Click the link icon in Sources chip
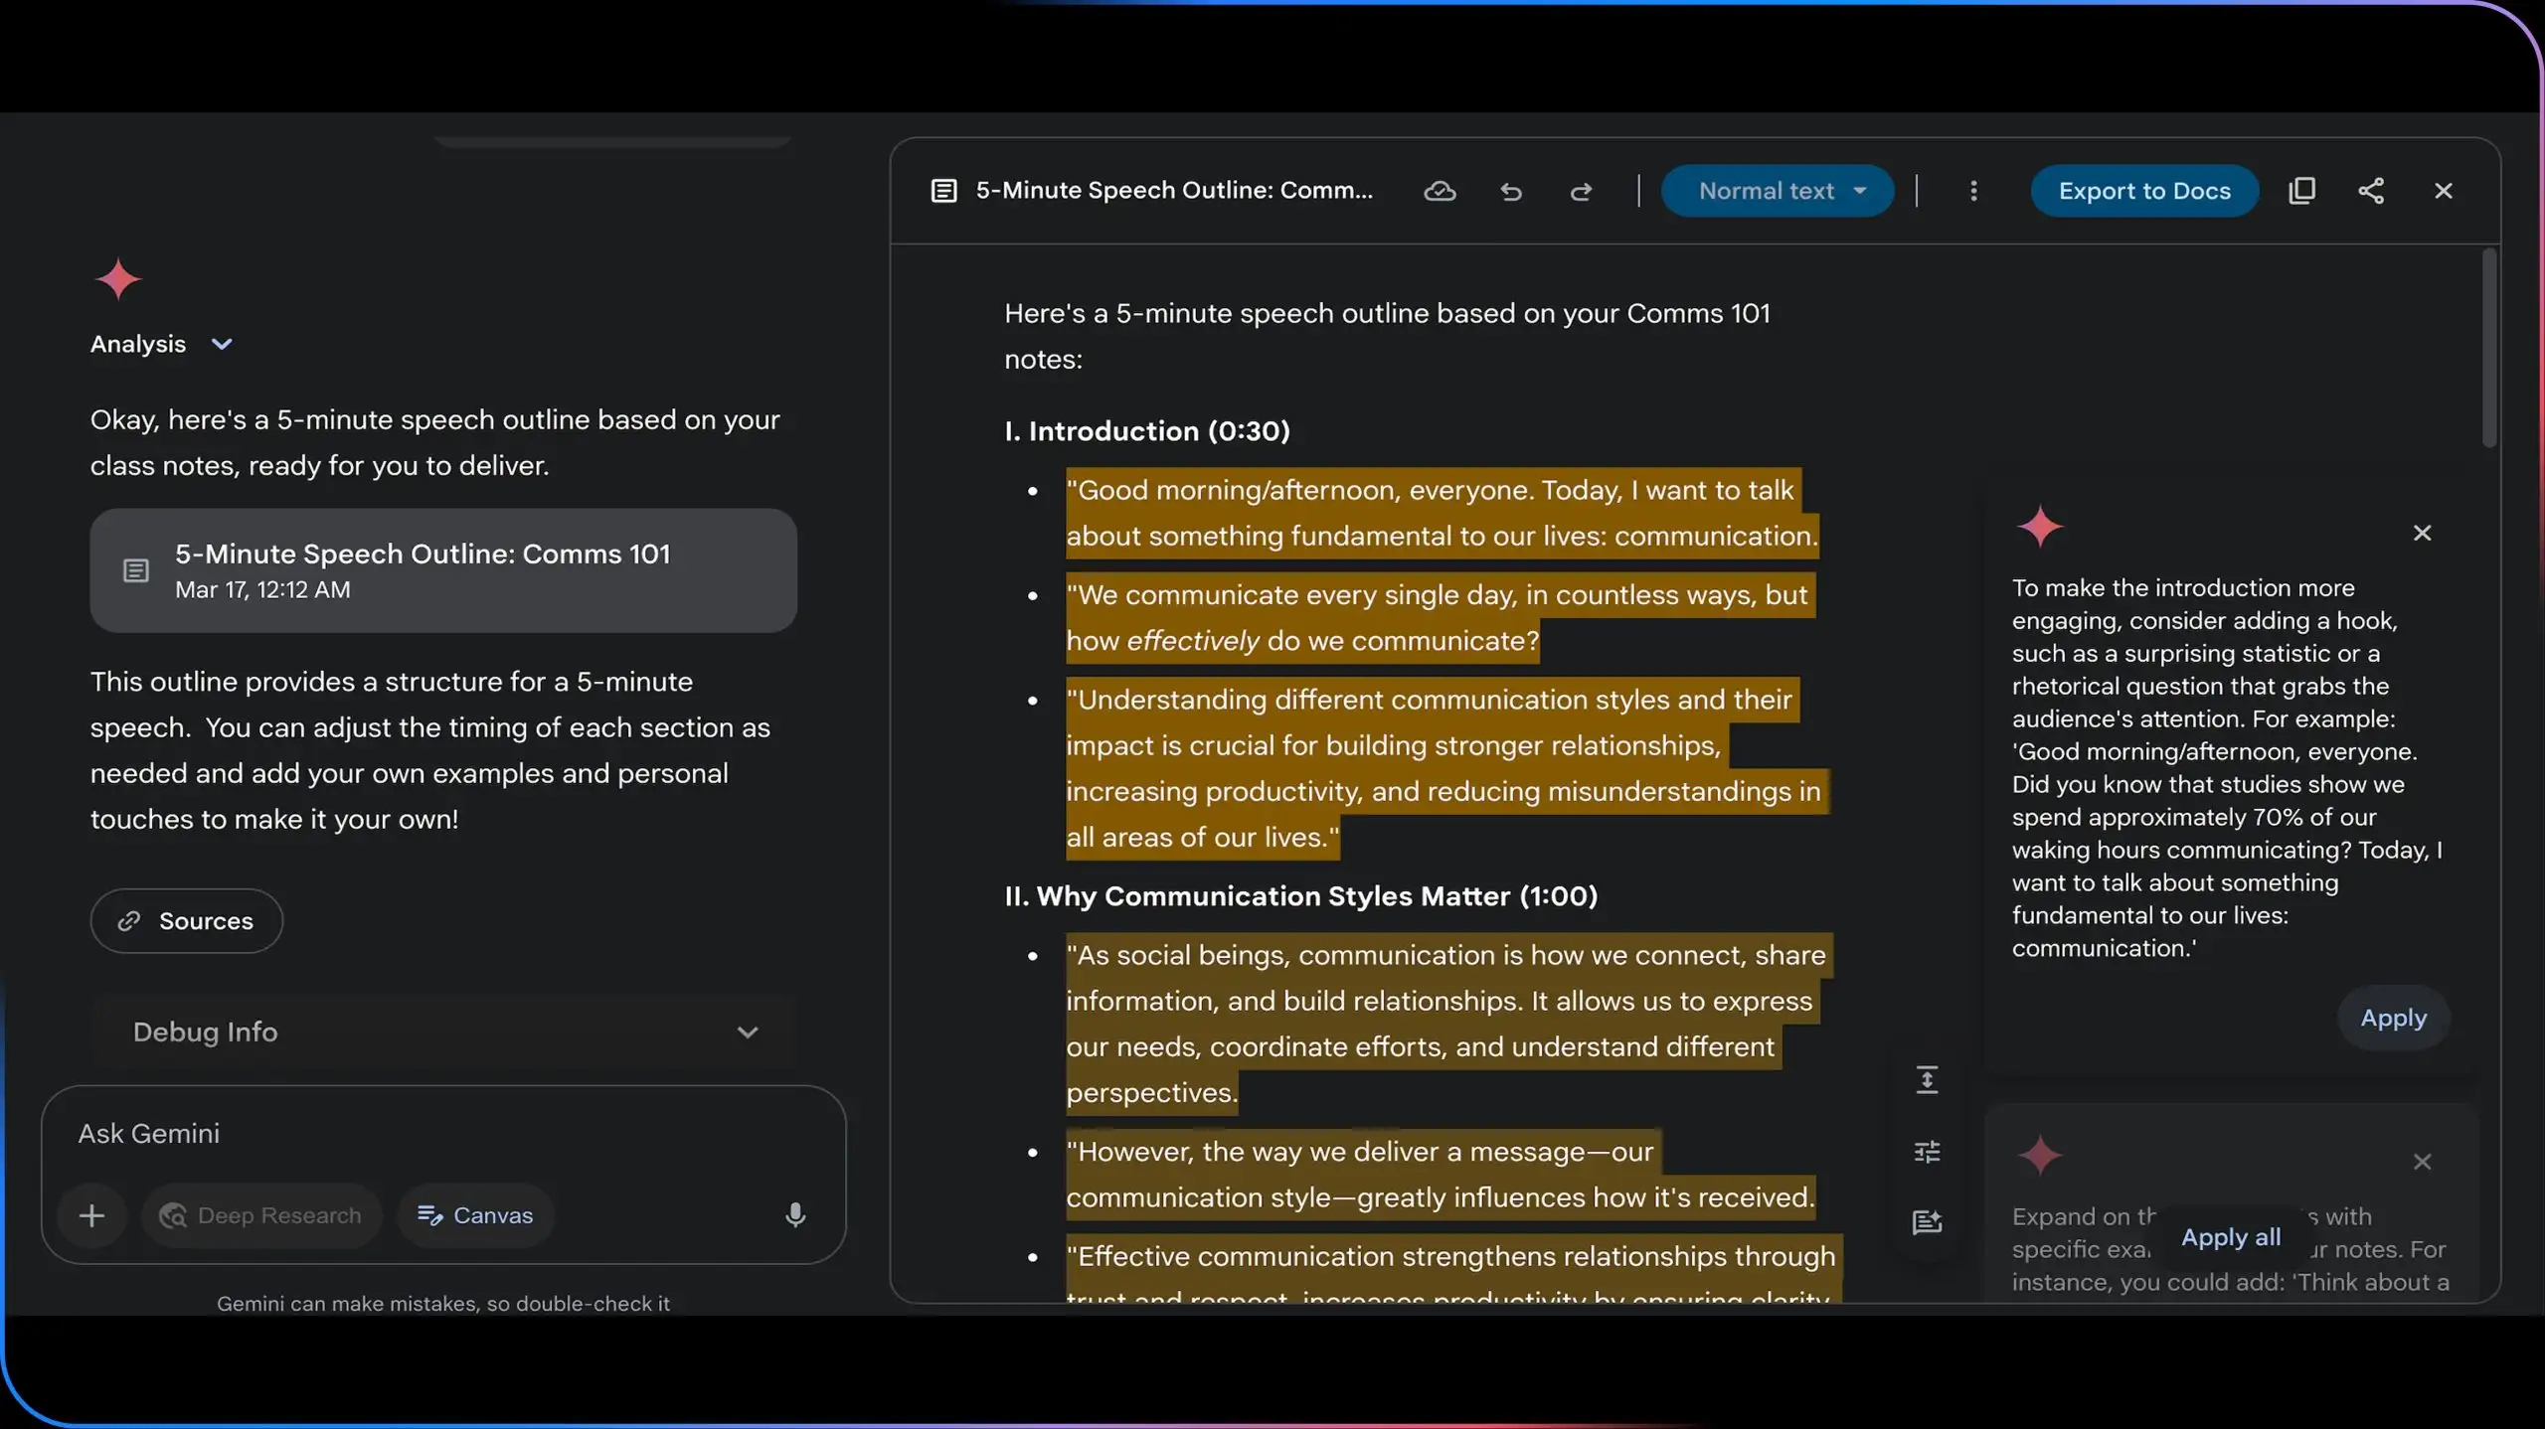Screen dimensions: 2545x1429 coord(129,921)
